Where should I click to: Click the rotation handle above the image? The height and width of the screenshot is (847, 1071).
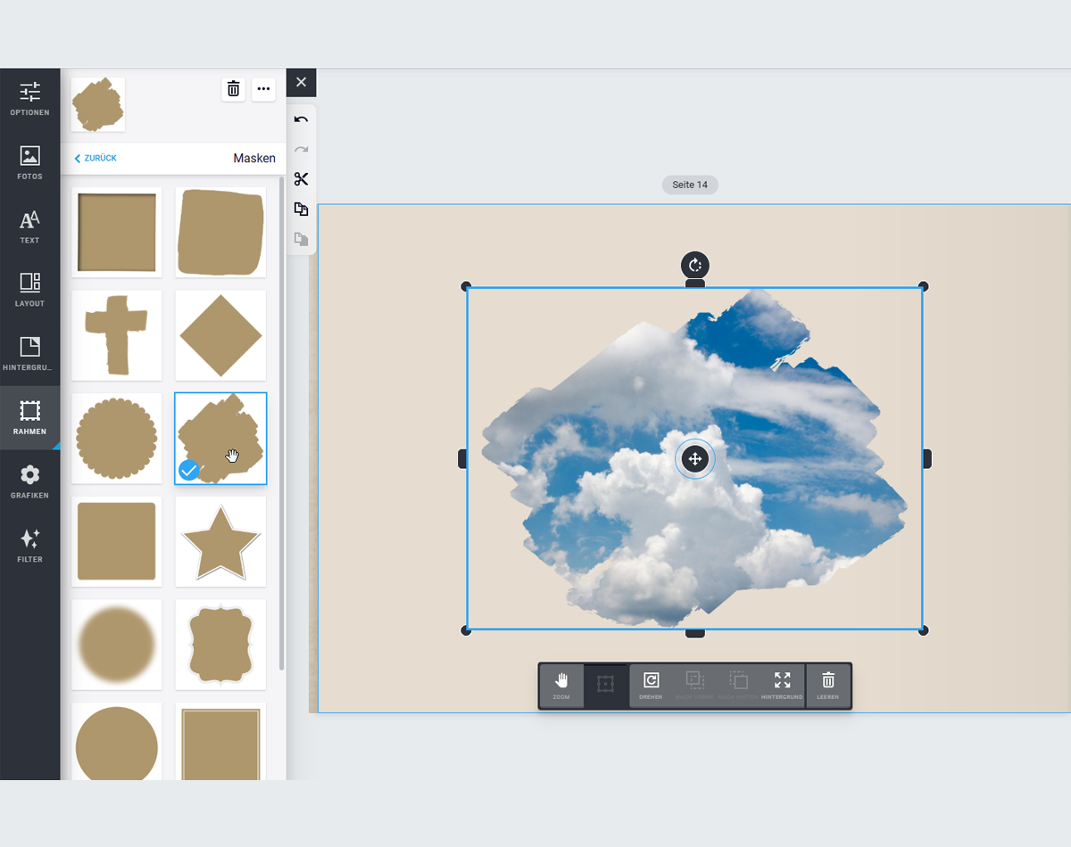694,265
